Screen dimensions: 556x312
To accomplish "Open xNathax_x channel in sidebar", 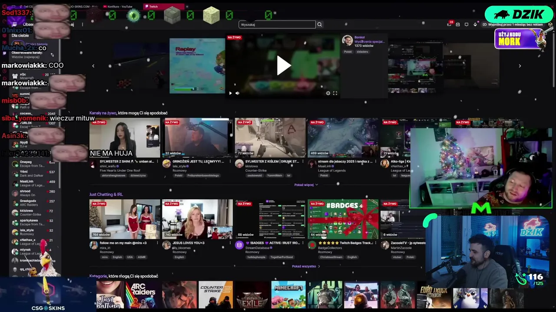I will point(35,242).
